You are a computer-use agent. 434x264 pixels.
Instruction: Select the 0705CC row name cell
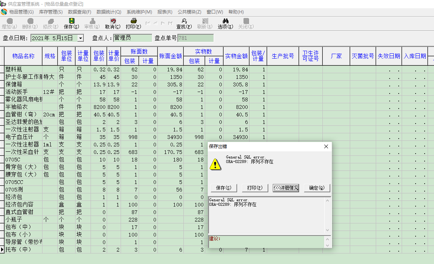(24, 182)
